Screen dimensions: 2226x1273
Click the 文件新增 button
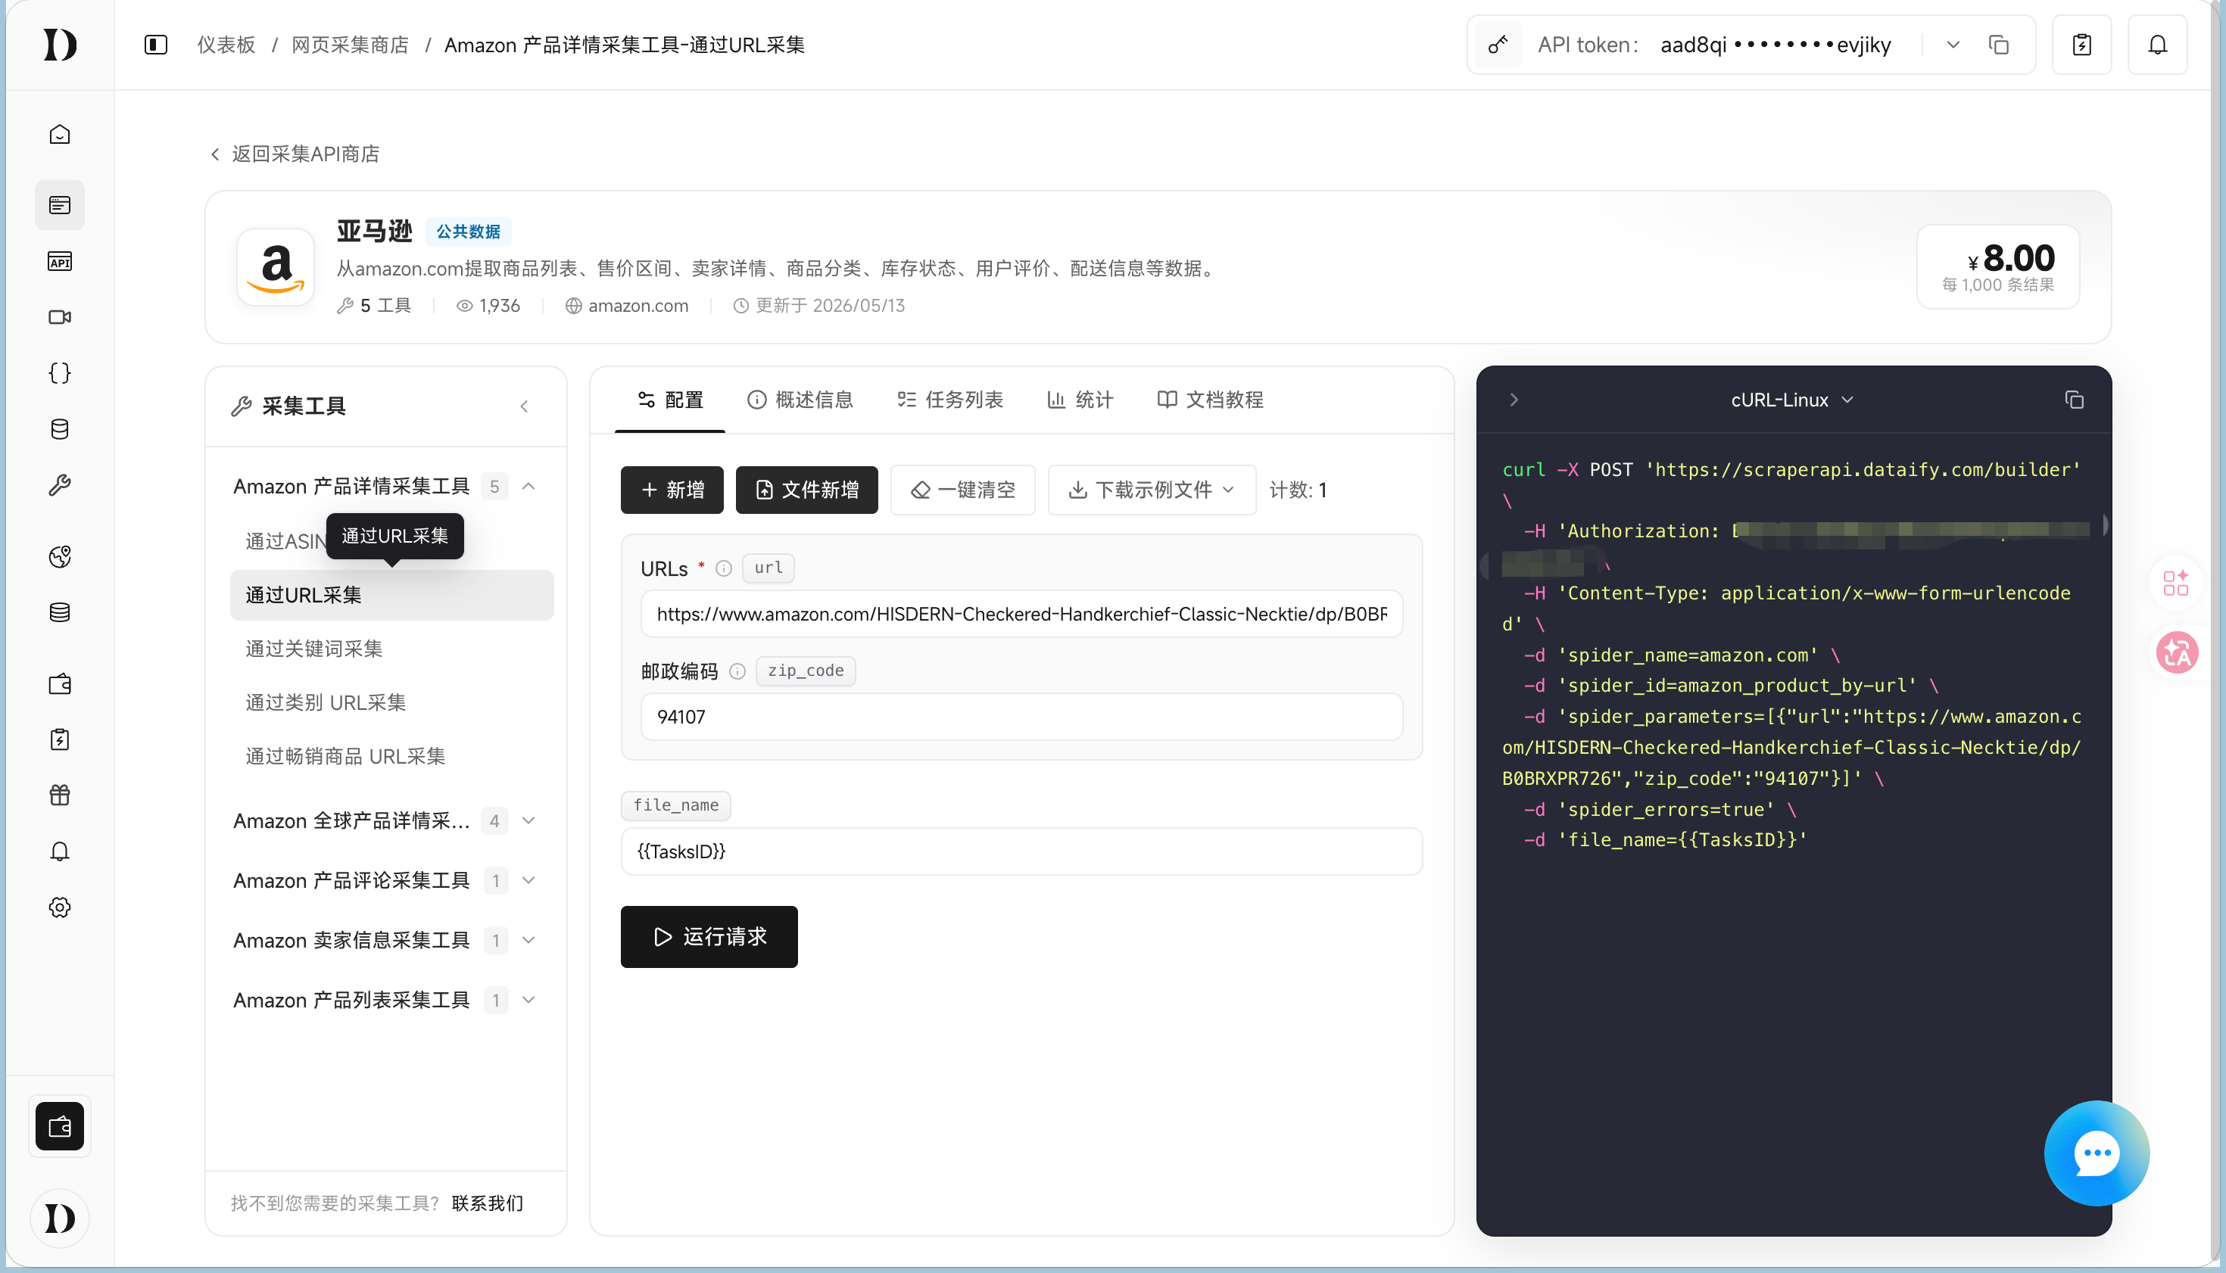coord(806,490)
